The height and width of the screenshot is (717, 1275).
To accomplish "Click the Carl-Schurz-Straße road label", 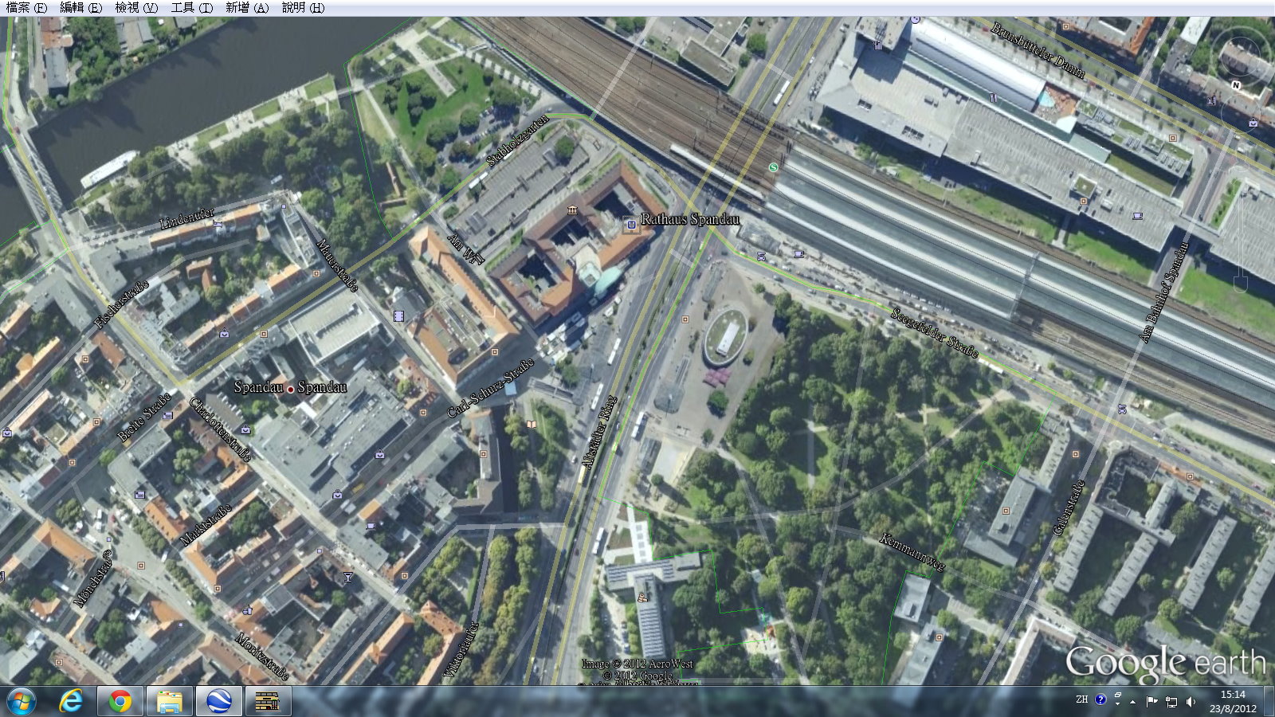I will 490,388.
